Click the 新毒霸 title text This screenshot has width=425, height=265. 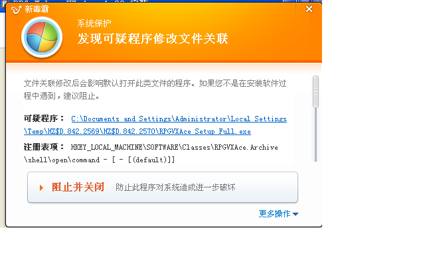tap(37, 9)
